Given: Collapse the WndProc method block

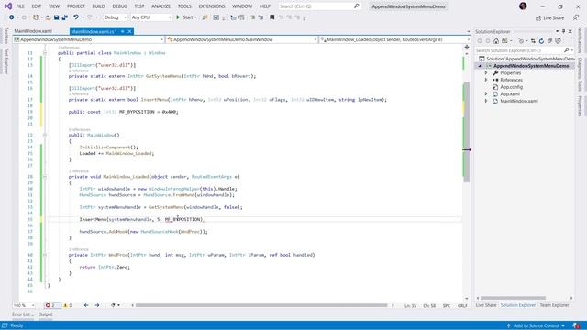Looking at the screenshot, I should (45, 255).
